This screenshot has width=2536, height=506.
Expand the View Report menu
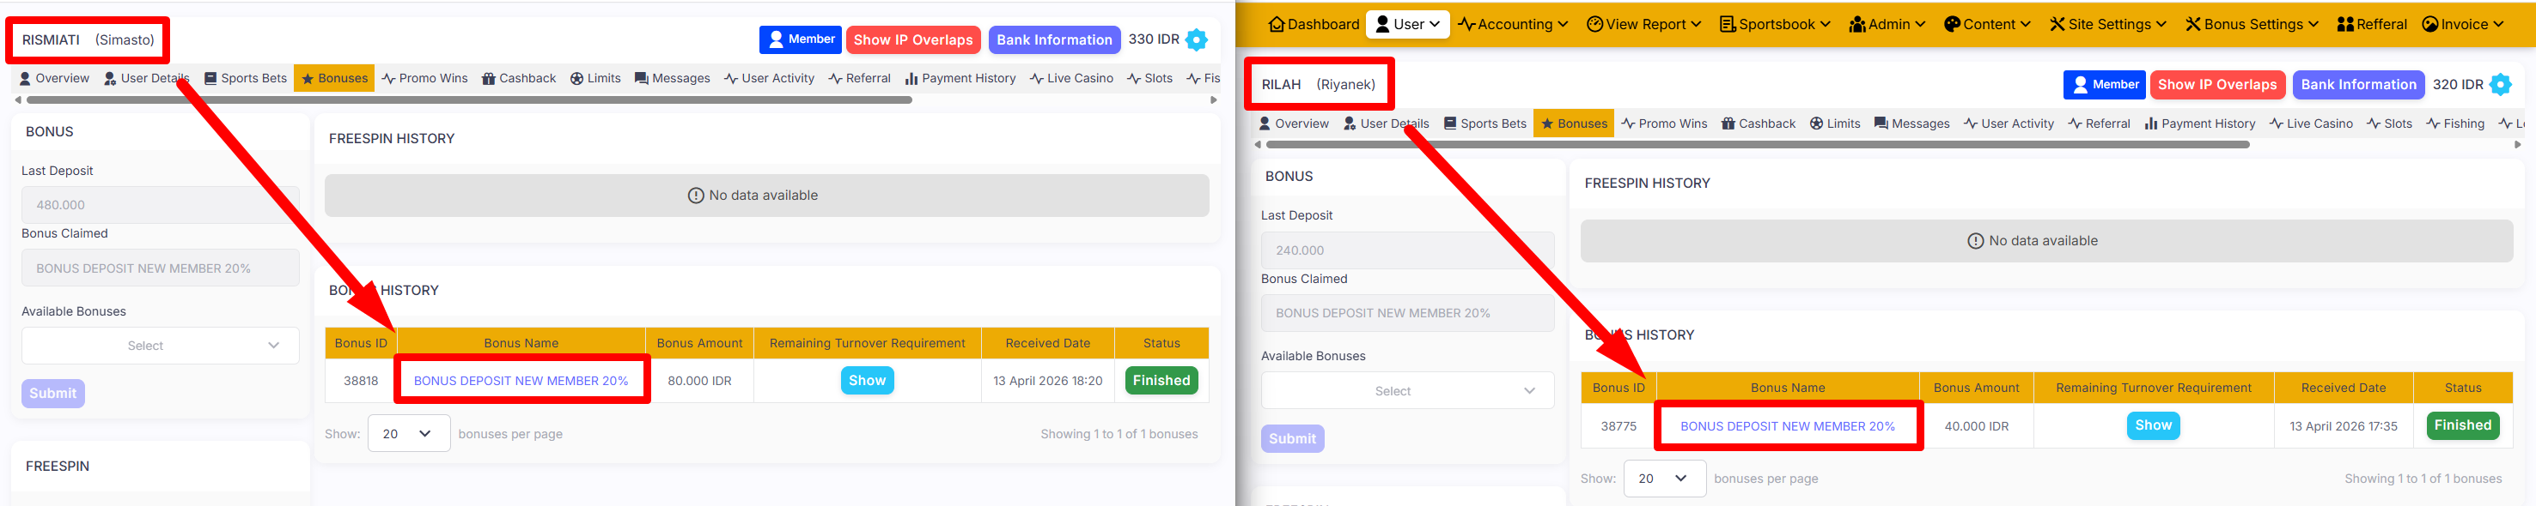(x=1644, y=25)
